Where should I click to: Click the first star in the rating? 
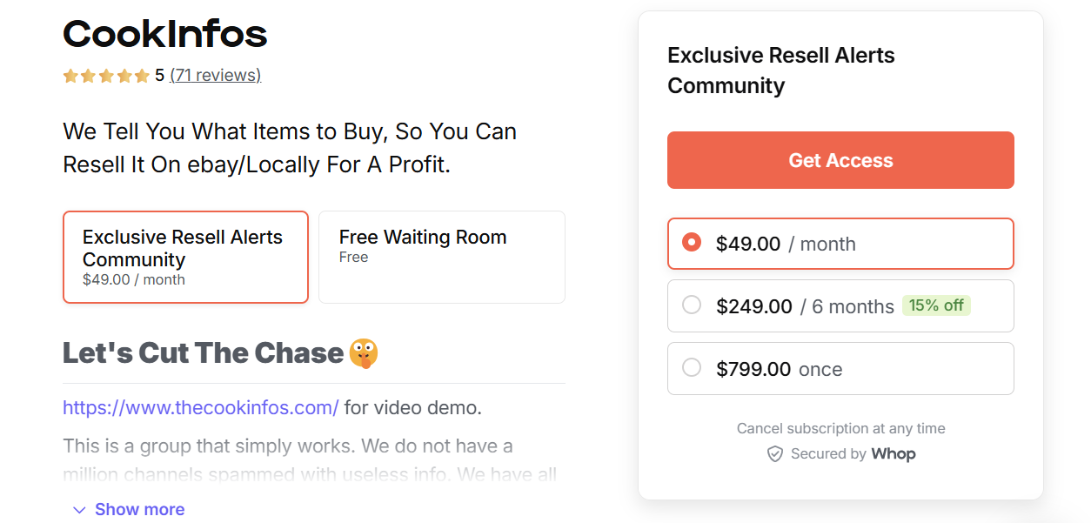point(70,76)
